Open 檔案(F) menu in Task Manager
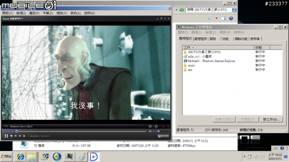 click(x=182, y=32)
